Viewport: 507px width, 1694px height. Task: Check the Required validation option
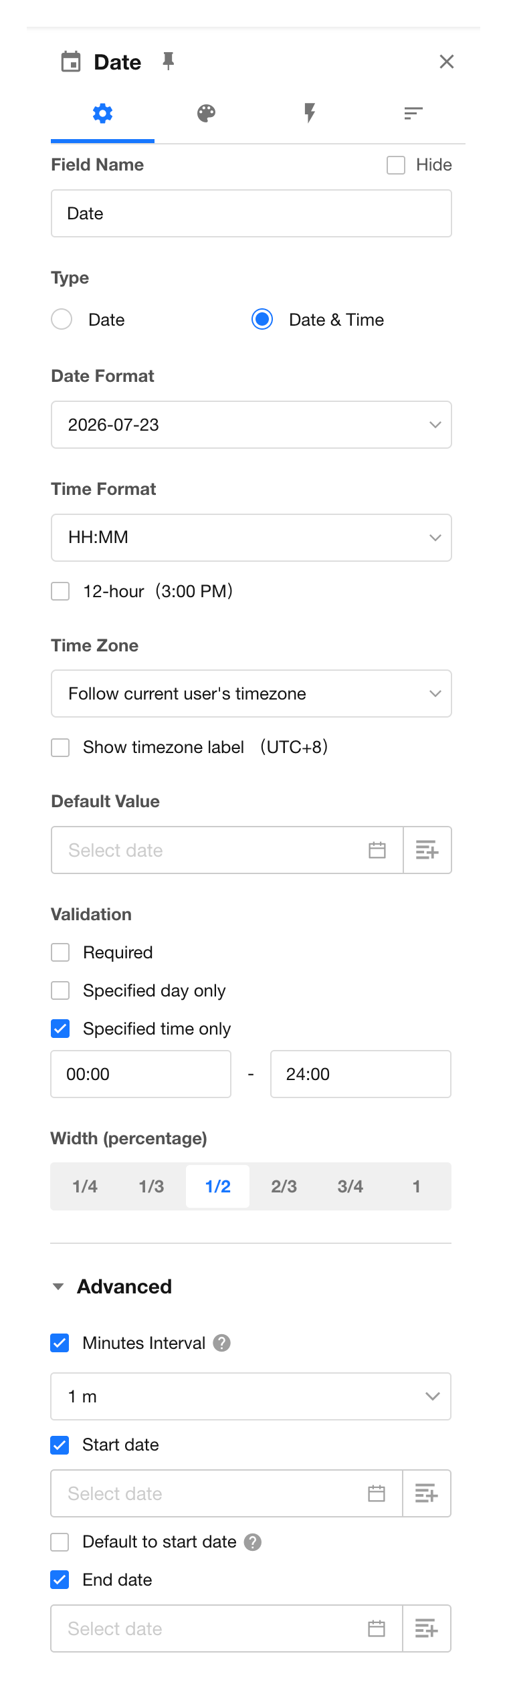[x=60, y=952]
